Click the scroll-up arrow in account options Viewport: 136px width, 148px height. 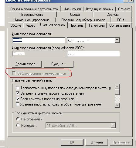[117, 87]
